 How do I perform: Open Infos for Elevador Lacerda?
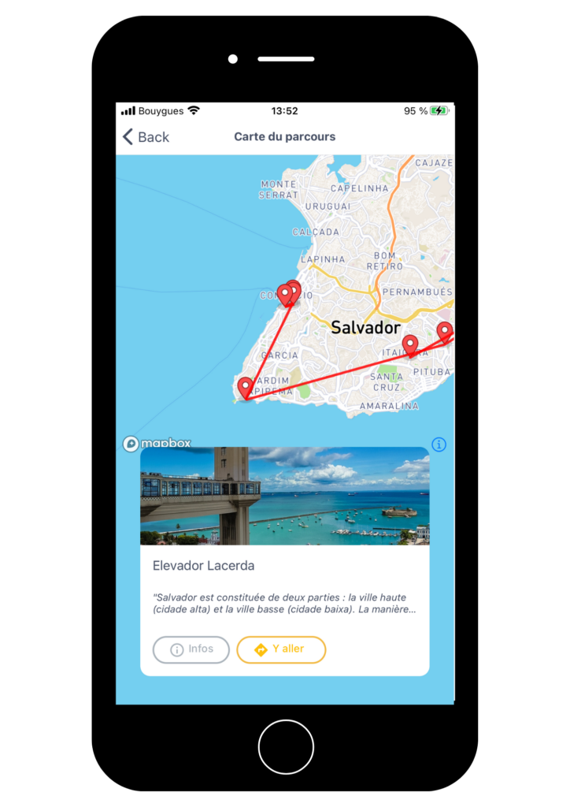pyautogui.click(x=191, y=649)
